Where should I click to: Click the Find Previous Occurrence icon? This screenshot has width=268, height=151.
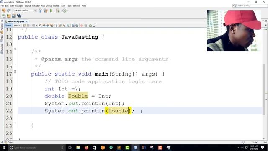(44, 26)
